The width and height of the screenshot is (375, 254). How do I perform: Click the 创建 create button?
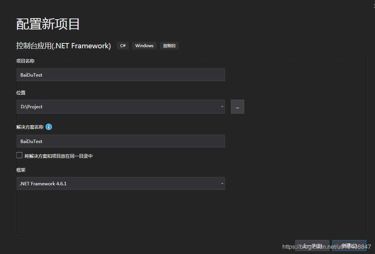349,246
